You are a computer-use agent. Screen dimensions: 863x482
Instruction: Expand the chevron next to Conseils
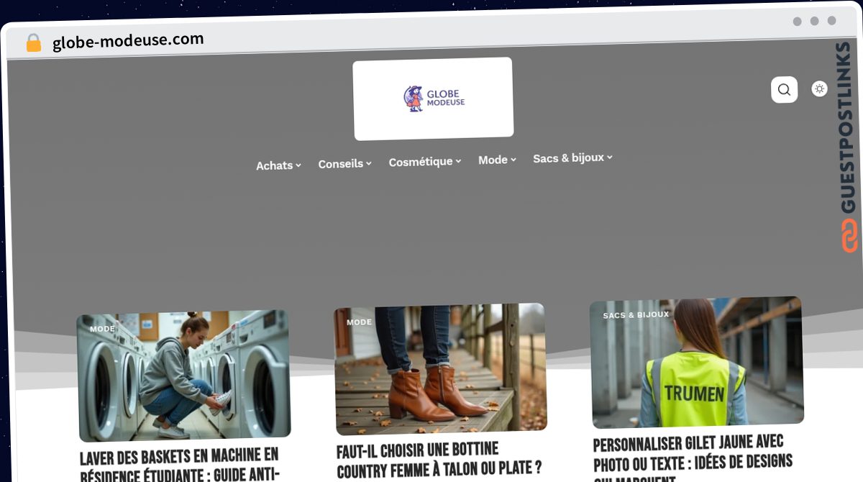[368, 163]
